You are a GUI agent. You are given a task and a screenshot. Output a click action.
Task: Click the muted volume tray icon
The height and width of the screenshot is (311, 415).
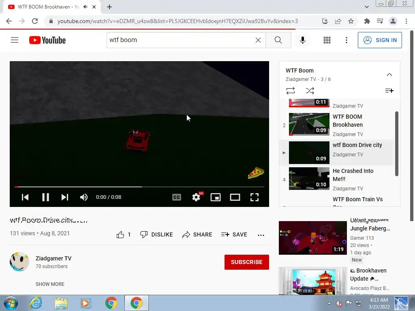tap(339, 303)
